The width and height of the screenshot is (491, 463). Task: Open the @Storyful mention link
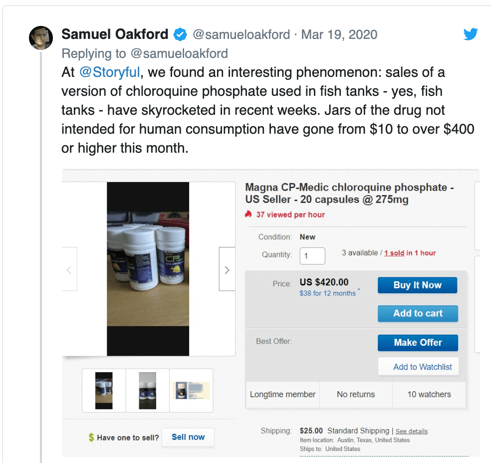(x=110, y=72)
